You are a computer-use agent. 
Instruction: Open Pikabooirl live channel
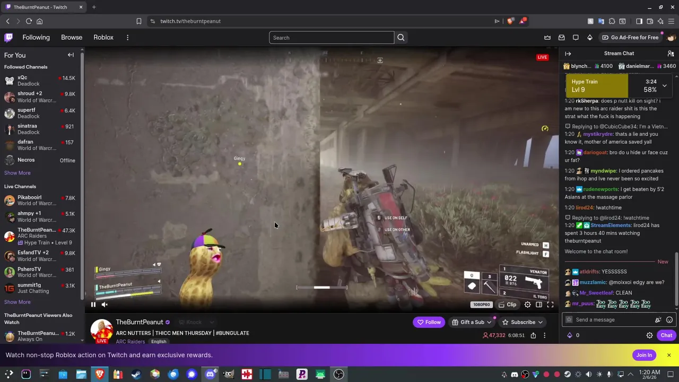(40, 200)
